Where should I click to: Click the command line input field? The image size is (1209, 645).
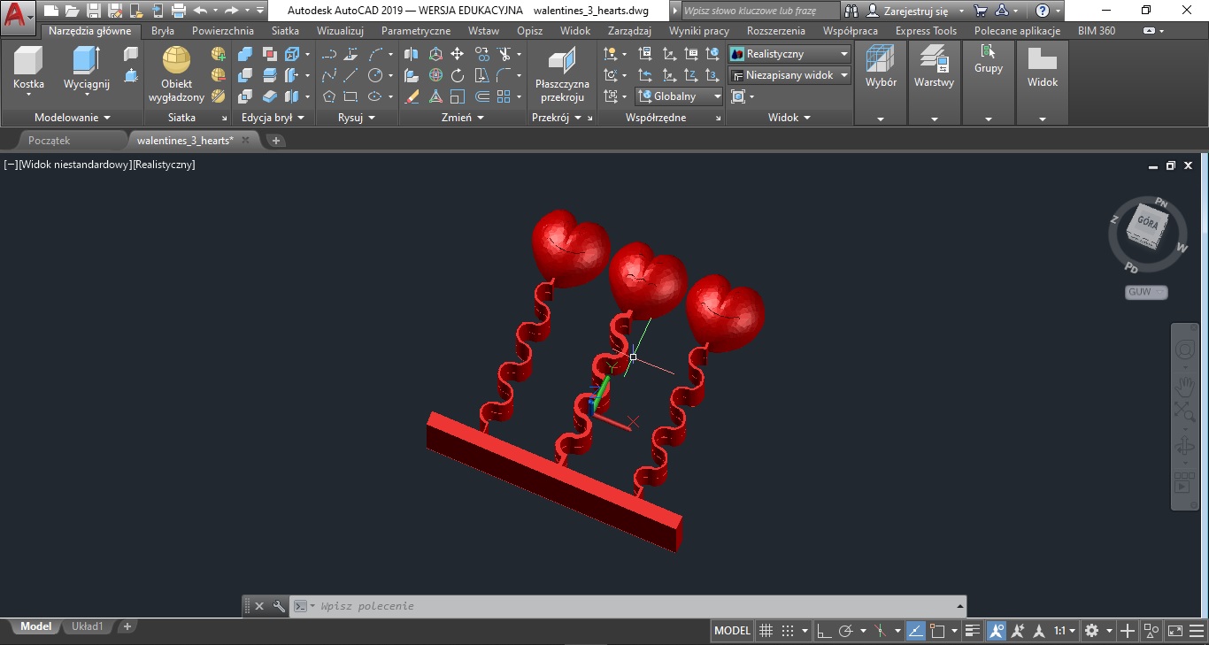pyautogui.click(x=637, y=606)
